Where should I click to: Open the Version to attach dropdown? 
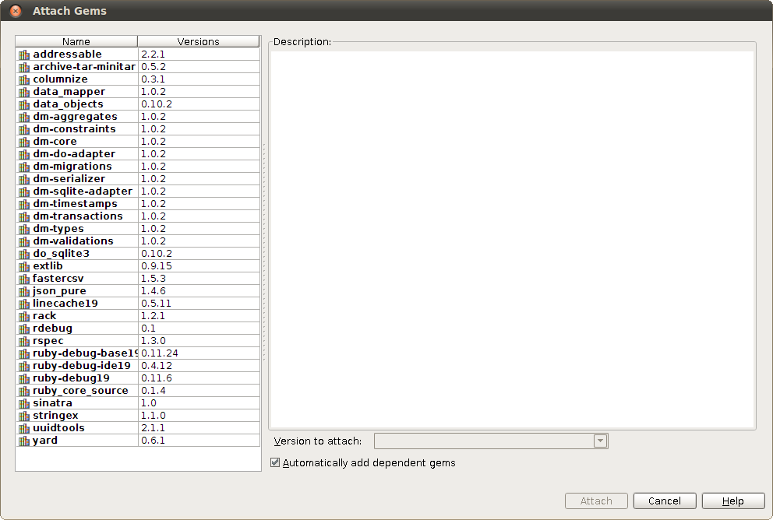[600, 441]
